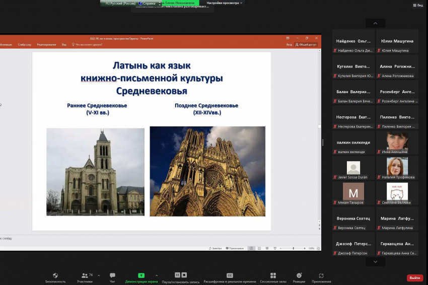Viewport: 428px width, 285px height.
Task: Select Найденко Ольга participant tile
Action: click(353, 41)
